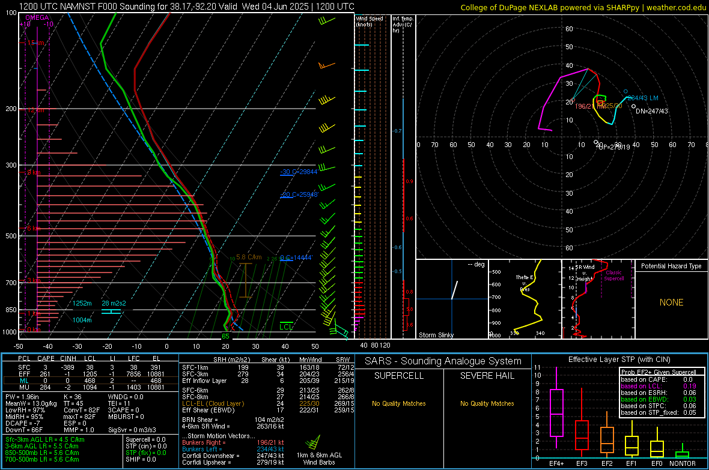709x470 pixels.
Task: Click the Corfidi Upshear = row
Action: pyautogui.click(x=233, y=462)
